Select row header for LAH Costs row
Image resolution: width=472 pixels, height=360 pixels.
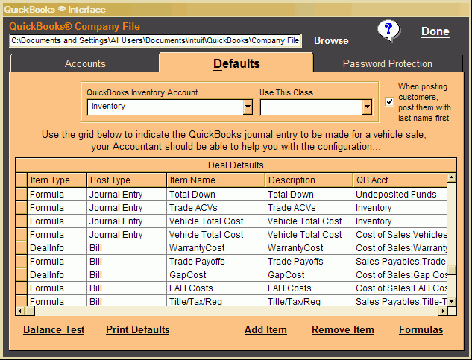22,288
